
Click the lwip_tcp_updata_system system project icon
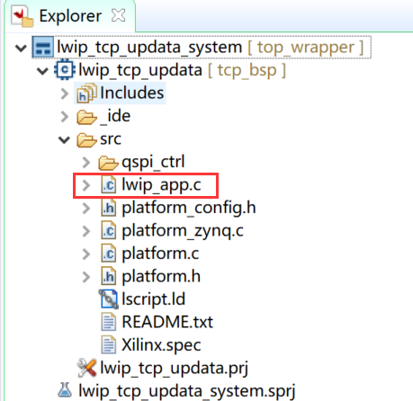point(42,47)
